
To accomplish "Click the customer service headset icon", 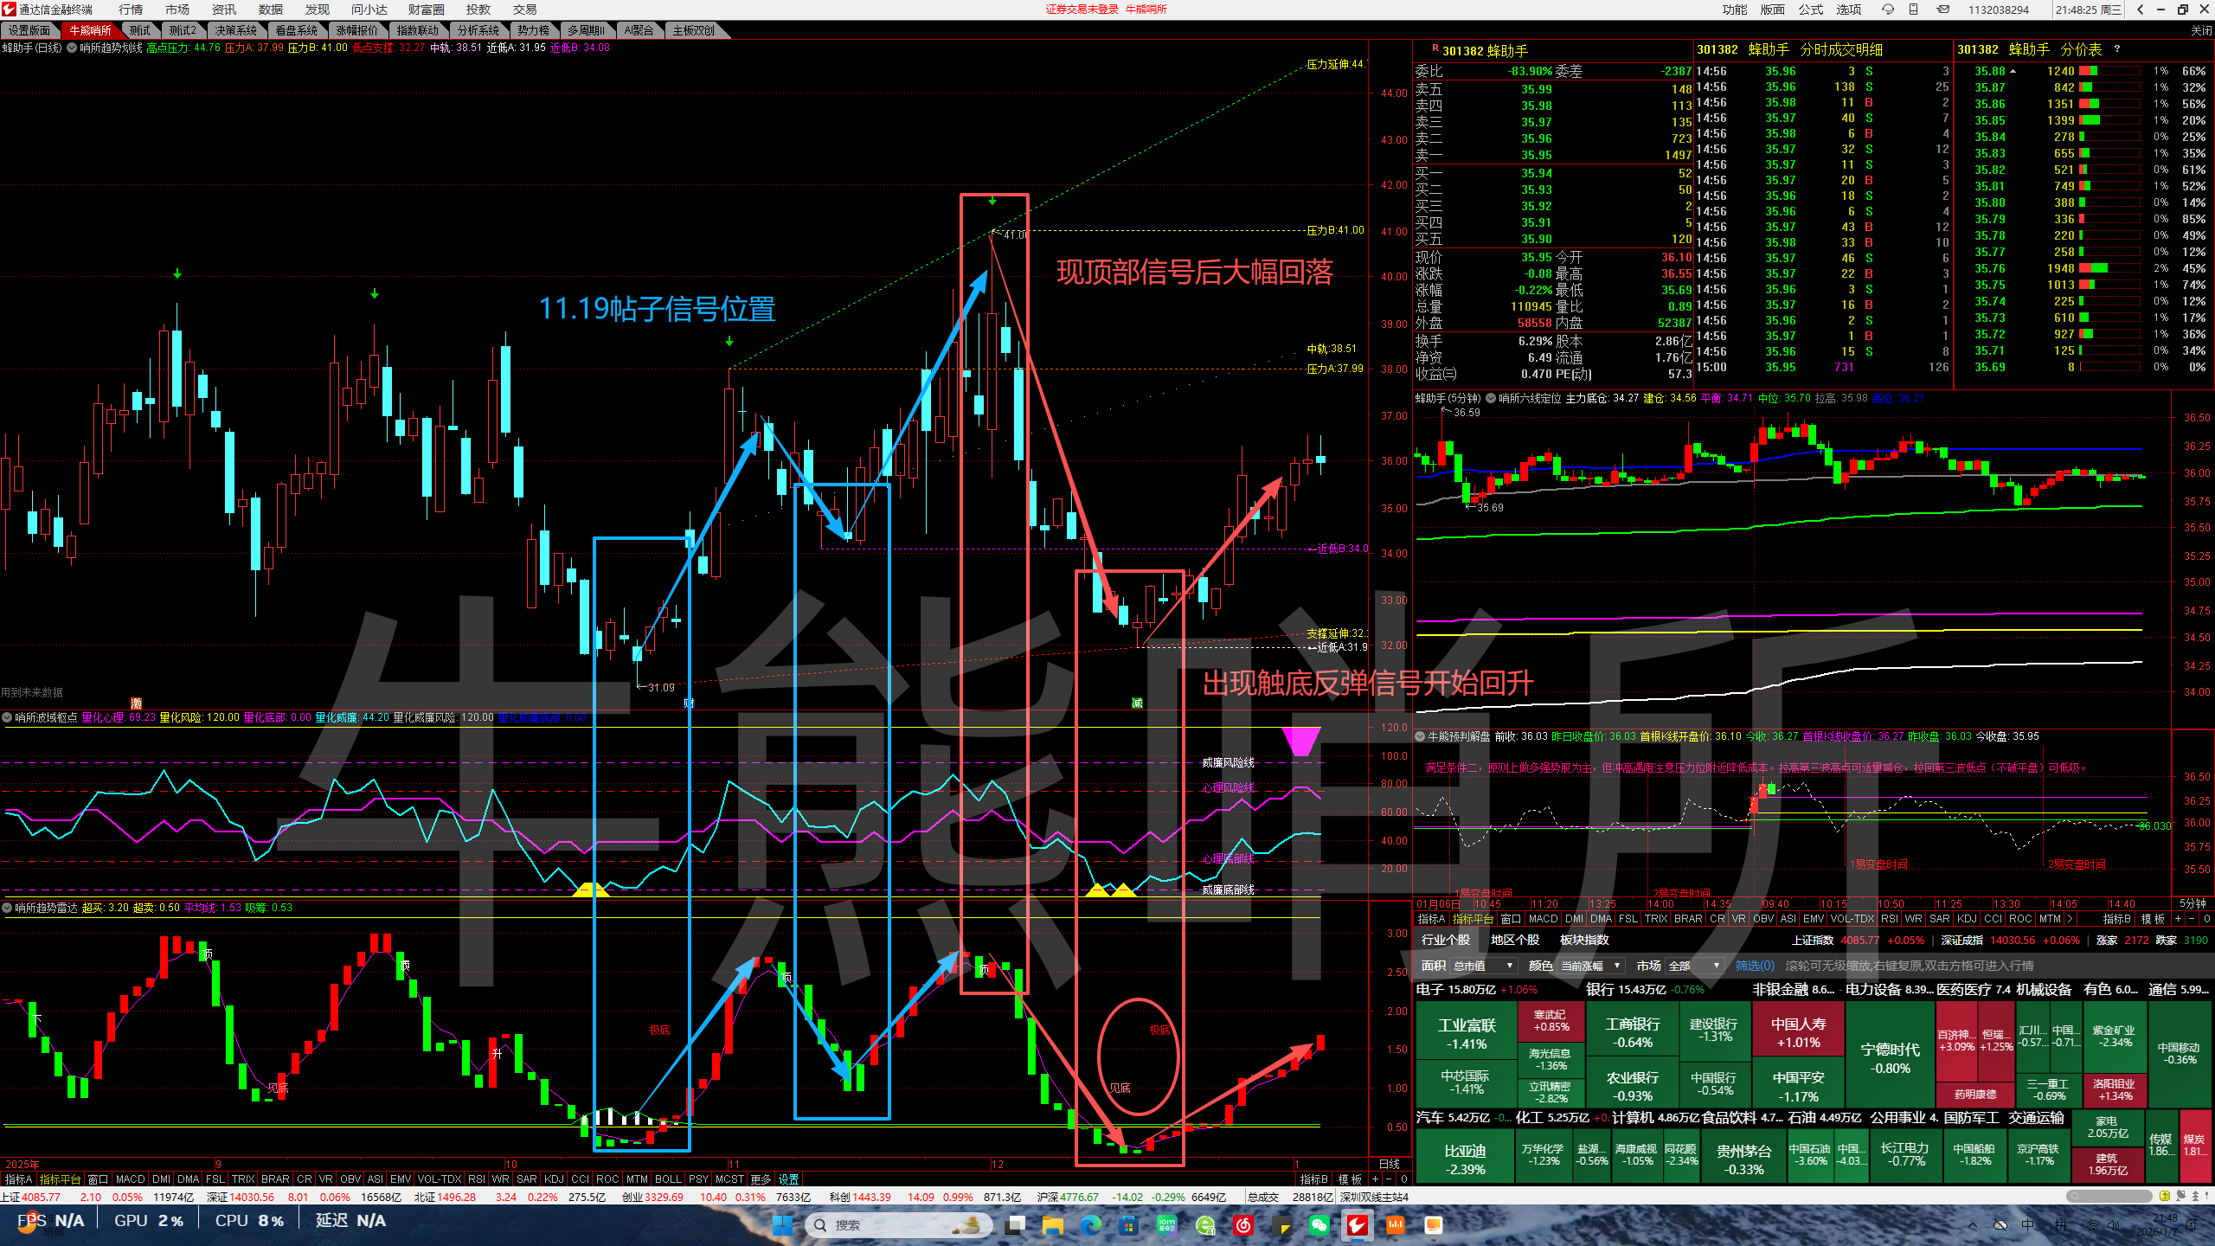I will tap(1888, 10).
